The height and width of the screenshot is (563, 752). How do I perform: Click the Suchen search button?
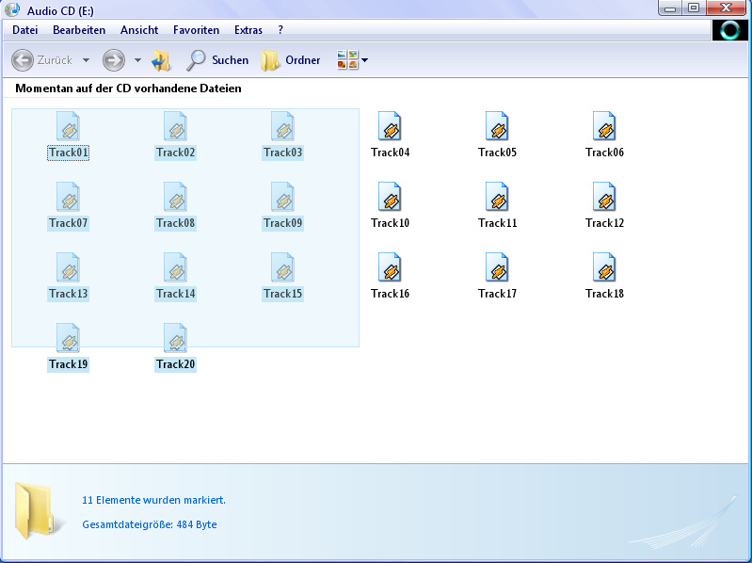pyautogui.click(x=217, y=60)
